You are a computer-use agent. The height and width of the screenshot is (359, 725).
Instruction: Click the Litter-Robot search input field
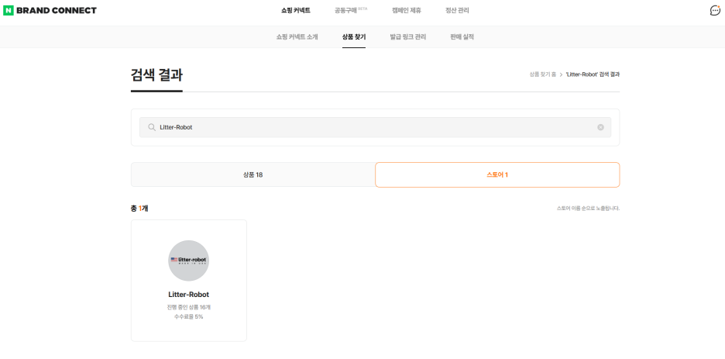point(375,127)
